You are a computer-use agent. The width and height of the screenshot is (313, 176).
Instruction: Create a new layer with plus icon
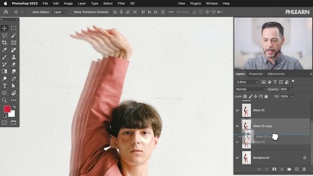297,169
